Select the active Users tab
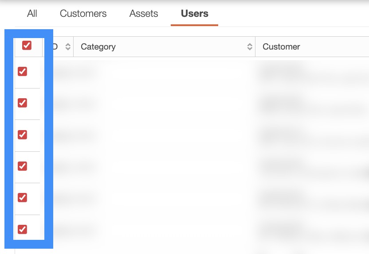 tap(194, 14)
